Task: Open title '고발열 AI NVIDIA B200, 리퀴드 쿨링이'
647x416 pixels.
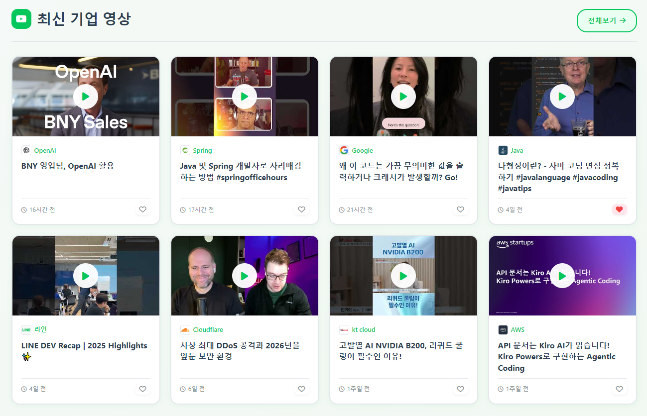Action: [401, 351]
